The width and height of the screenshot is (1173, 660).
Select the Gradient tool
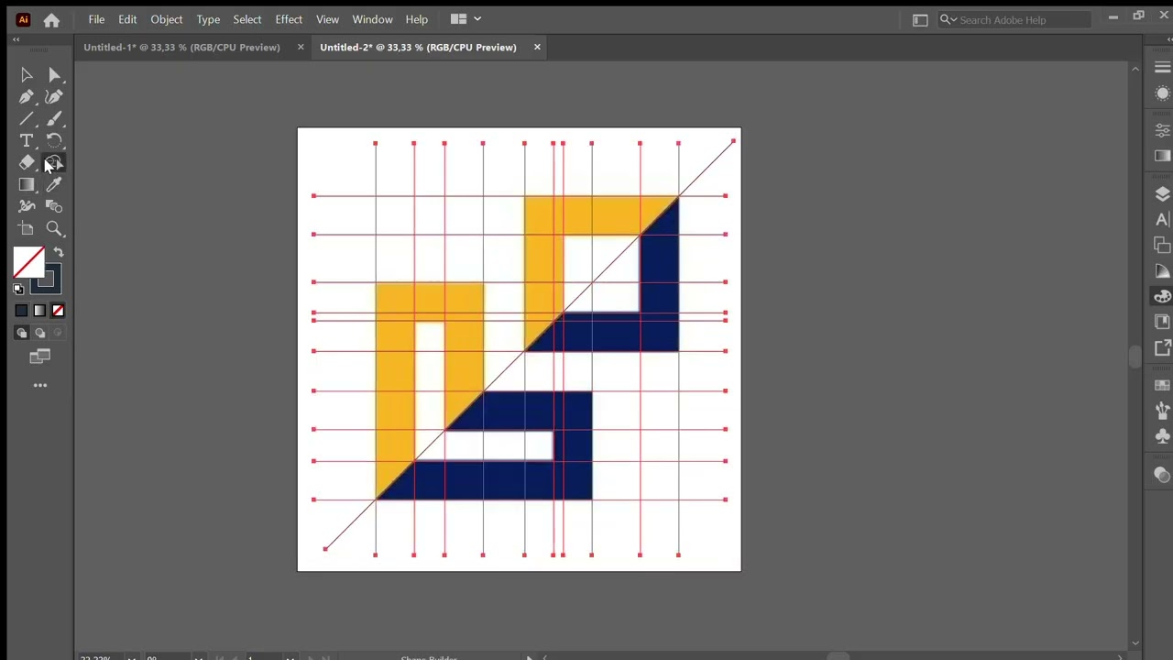(27, 185)
